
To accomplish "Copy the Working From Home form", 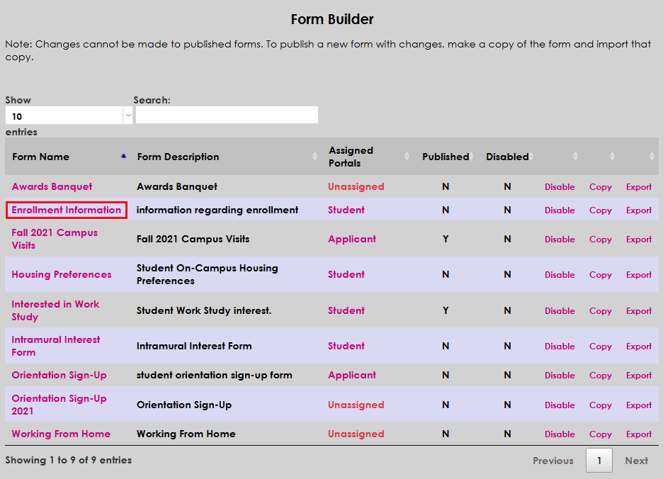I will (600, 434).
